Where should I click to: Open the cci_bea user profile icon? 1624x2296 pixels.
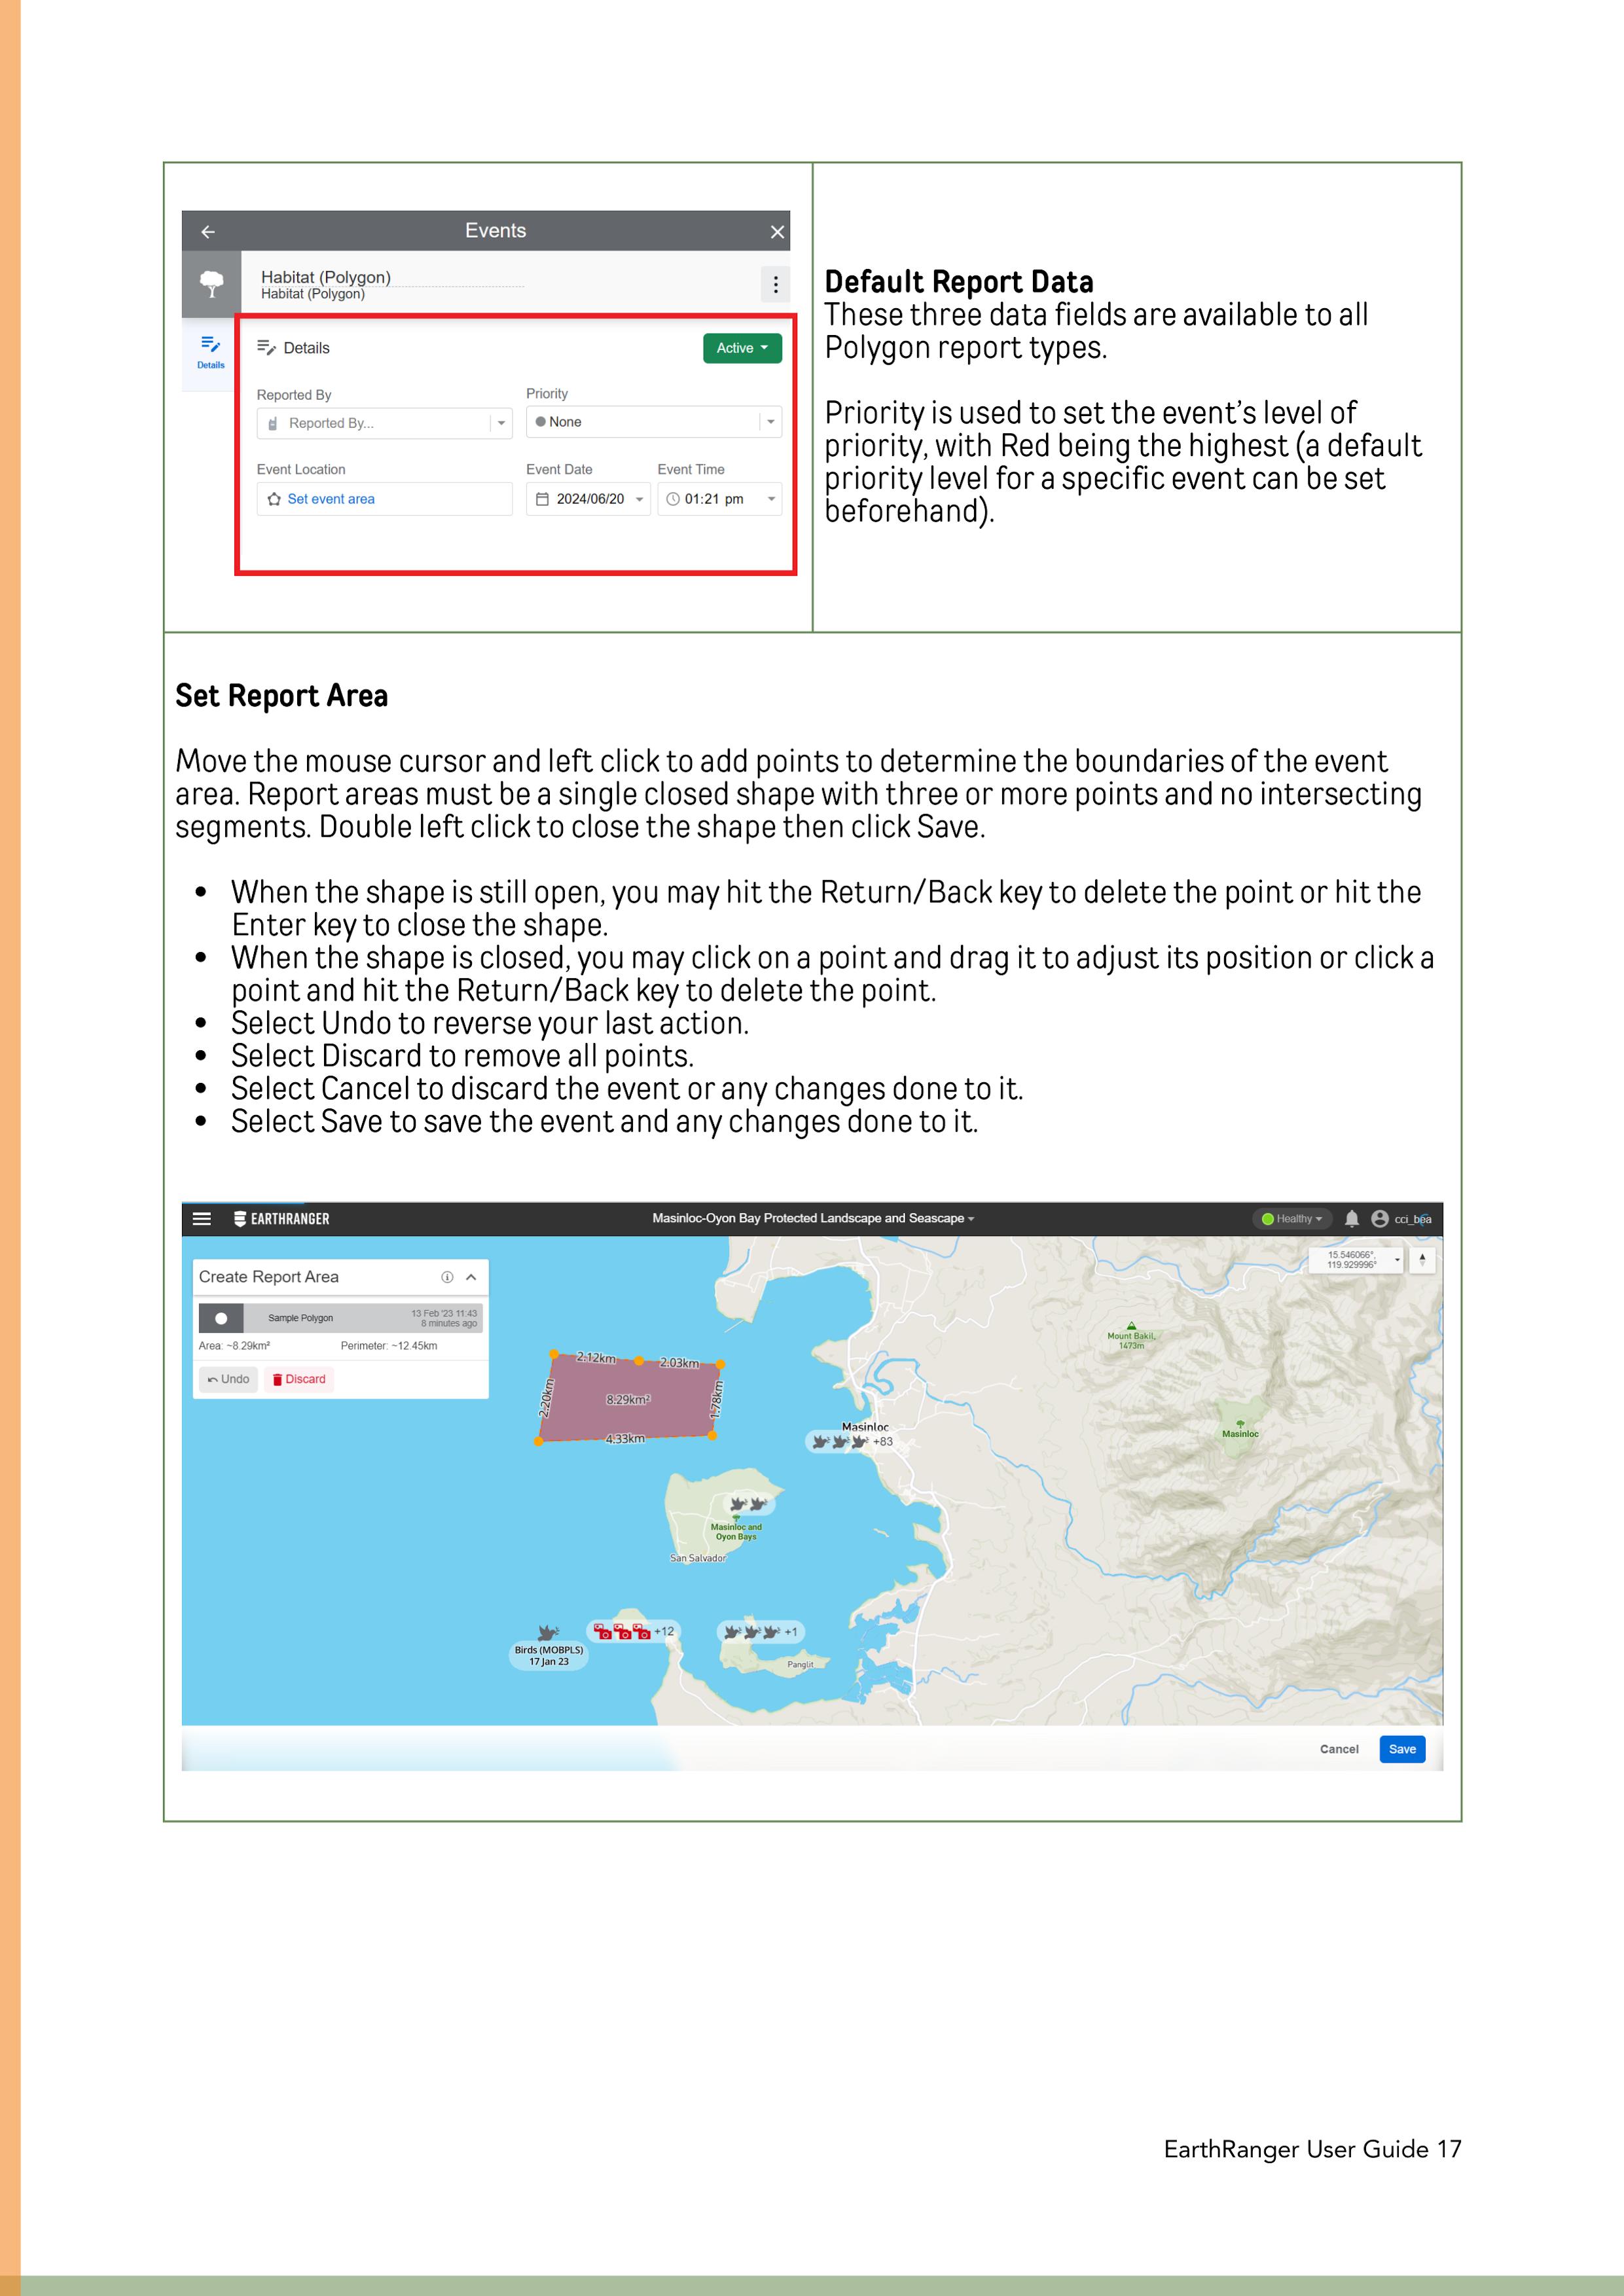pyautogui.click(x=1380, y=1219)
